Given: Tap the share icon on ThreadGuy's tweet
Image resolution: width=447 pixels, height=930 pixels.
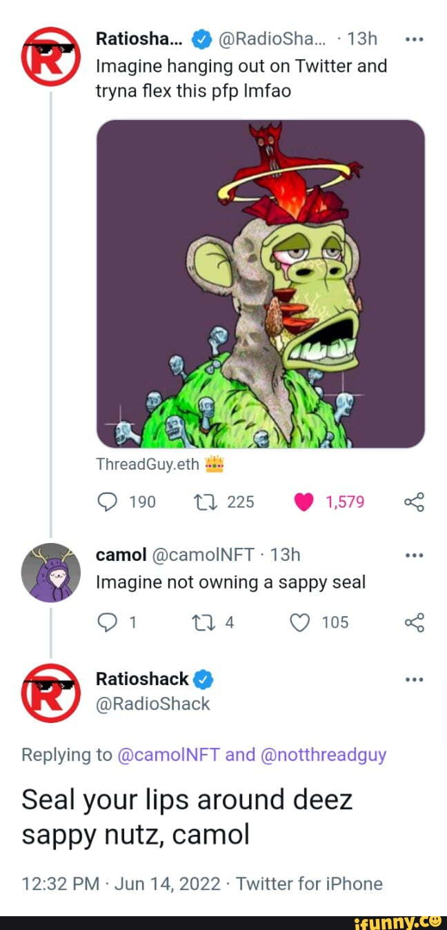Looking at the screenshot, I should click(415, 502).
